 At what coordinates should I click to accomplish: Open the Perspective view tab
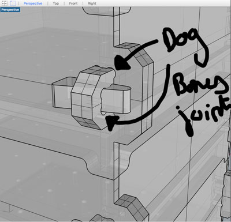point(33,3)
